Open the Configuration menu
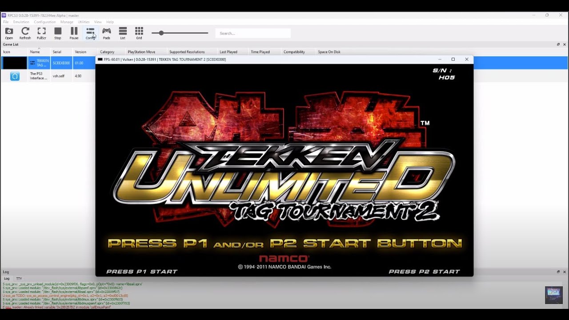Viewport: 569px width, 320px height. (x=45, y=22)
